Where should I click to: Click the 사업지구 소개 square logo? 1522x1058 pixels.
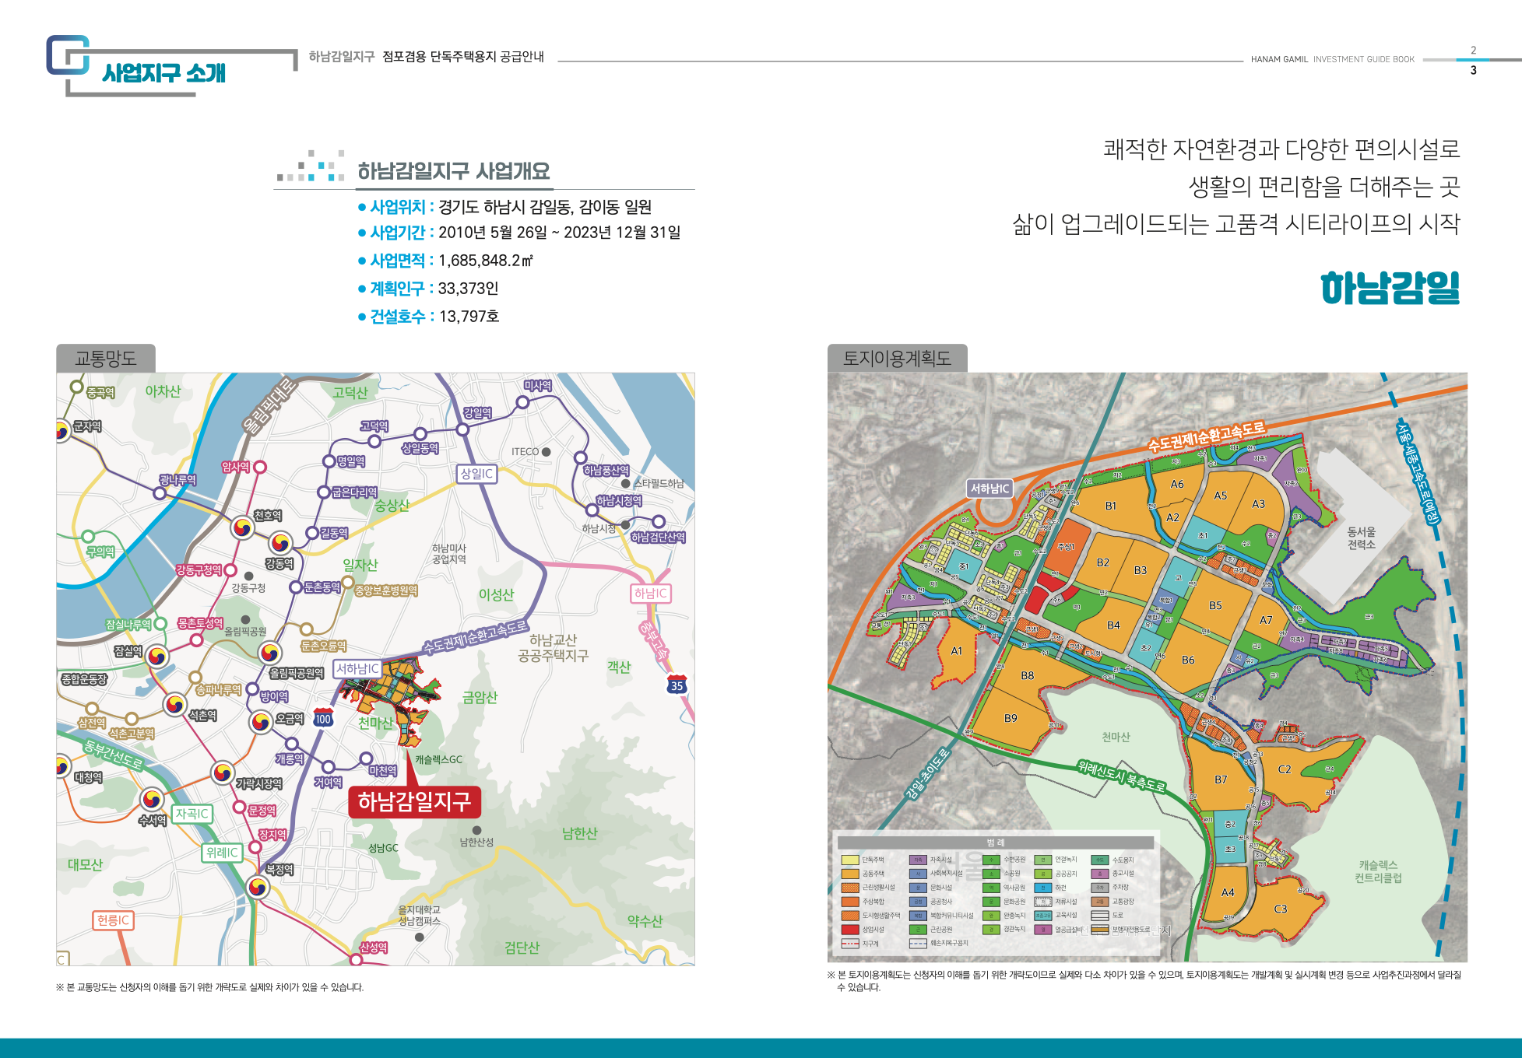[67, 54]
